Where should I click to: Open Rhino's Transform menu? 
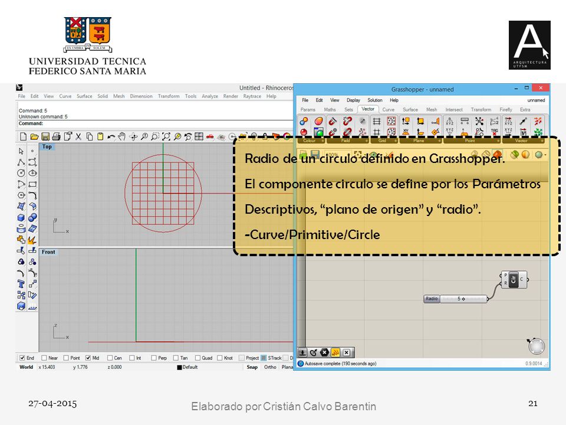(x=169, y=96)
